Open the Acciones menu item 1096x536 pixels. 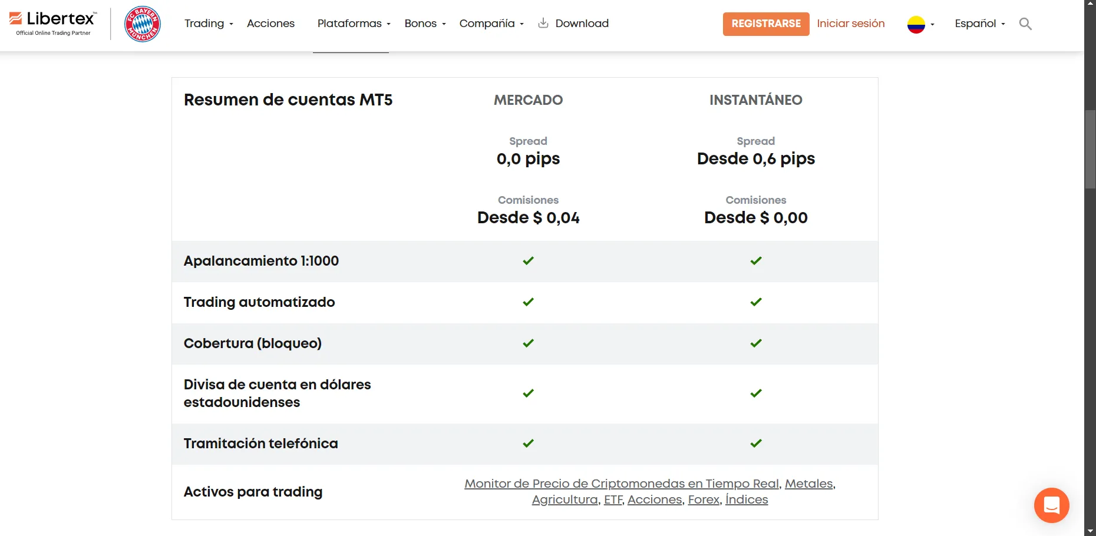point(270,24)
